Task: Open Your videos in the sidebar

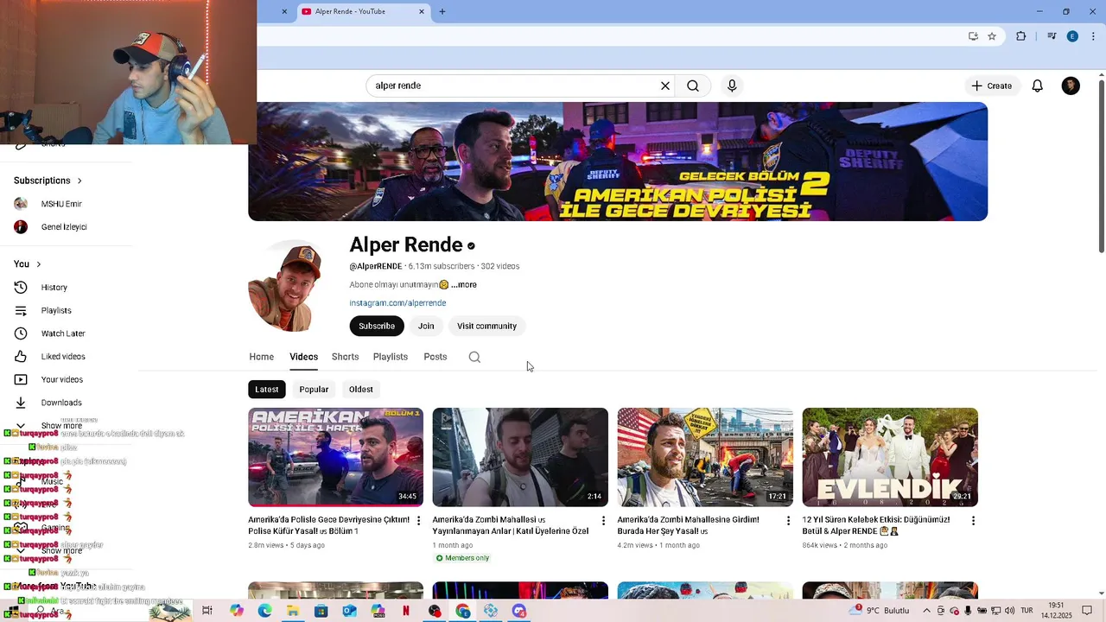Action: click(x=62, y=379)
